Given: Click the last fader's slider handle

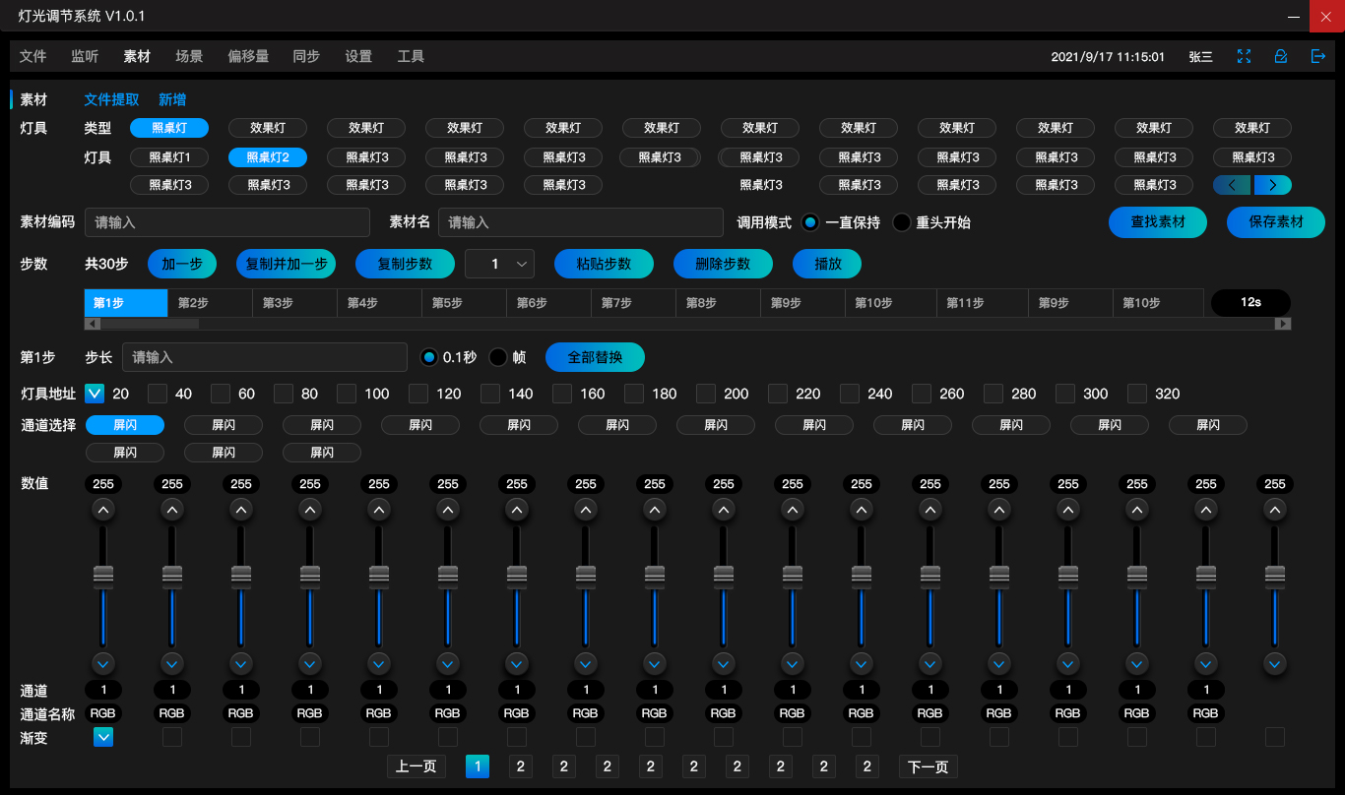Looking at the screenshot, I should [x=1275, y=577].
